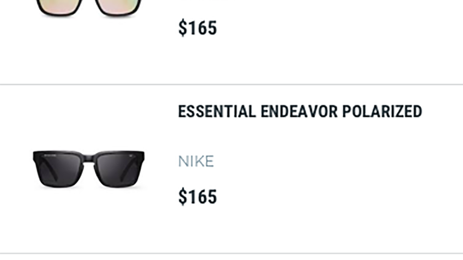Open the black Essential Endeavor sunglasses image

click(x=89, y=169)
